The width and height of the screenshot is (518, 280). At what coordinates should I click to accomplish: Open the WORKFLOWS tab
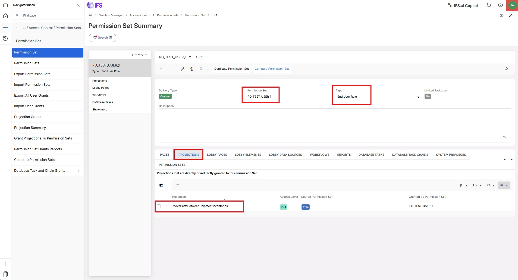(x=319, y=155)
